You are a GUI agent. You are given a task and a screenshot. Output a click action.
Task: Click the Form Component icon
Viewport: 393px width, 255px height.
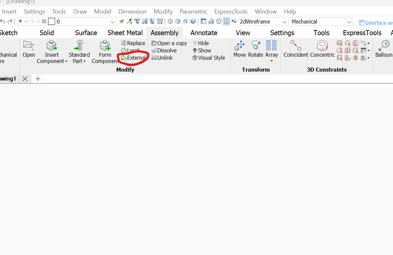tap(105, 51)
